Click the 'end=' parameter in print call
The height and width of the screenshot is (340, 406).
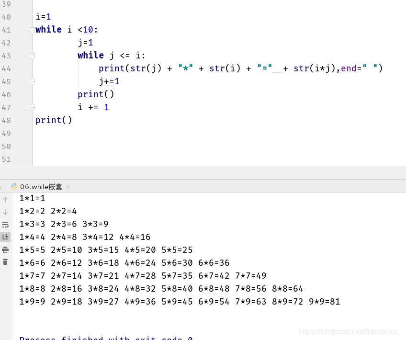pyautogui.click(x=351, y=68)
